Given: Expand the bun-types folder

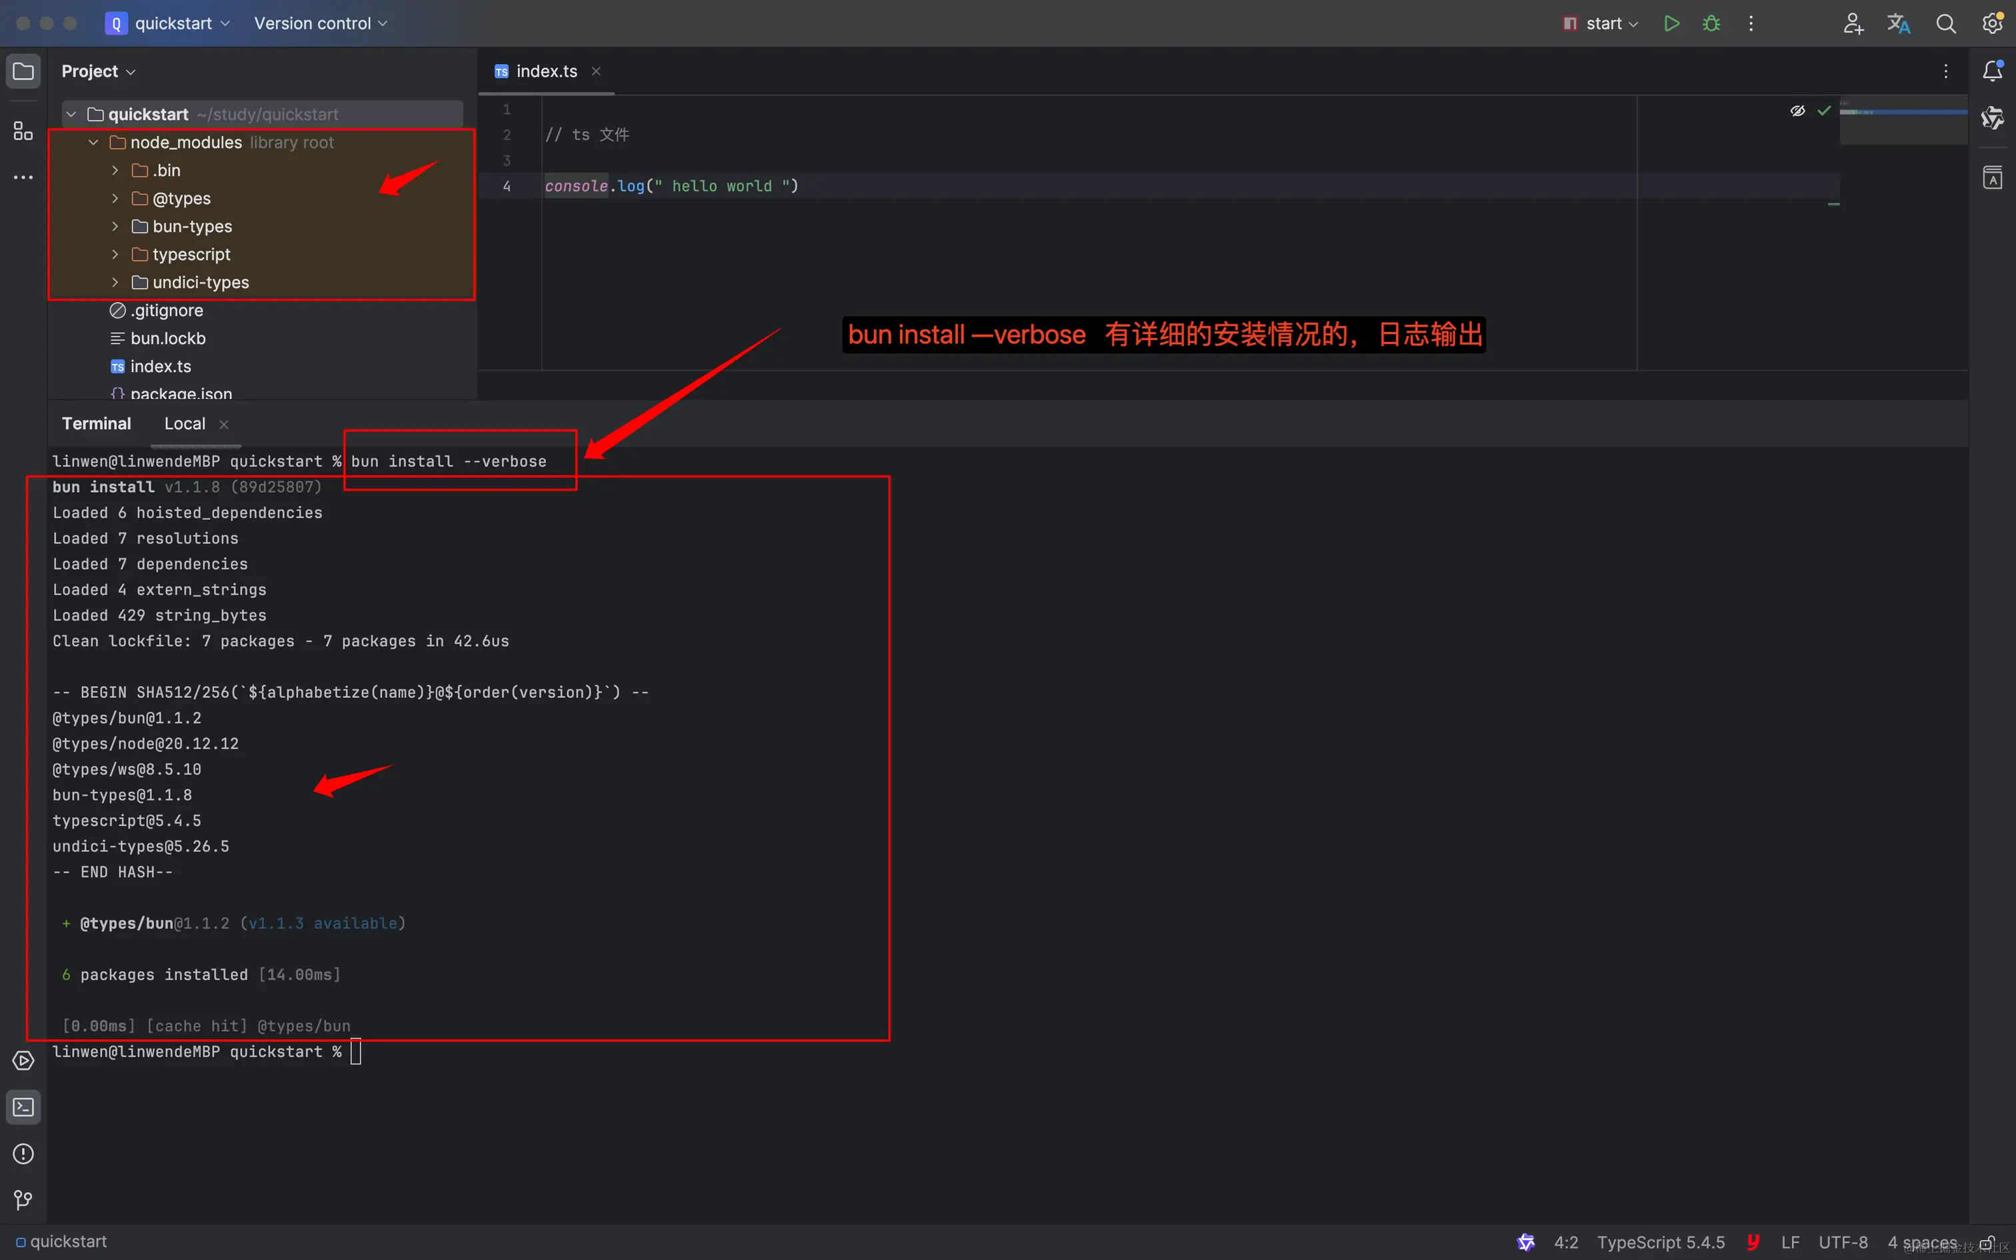Looking at the screenshot, I should tap(115, 227).
